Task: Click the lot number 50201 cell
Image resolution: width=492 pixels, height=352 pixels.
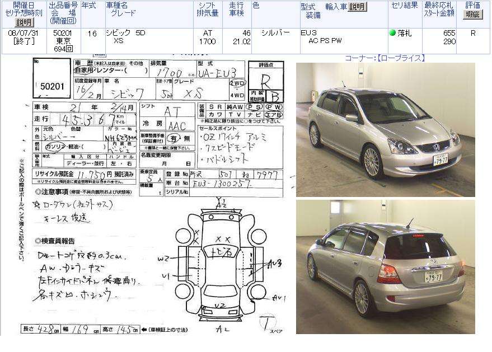Action: coord(62,33)
